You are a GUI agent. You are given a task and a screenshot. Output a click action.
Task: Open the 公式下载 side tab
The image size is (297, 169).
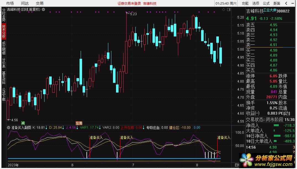(x=4, y=94)
